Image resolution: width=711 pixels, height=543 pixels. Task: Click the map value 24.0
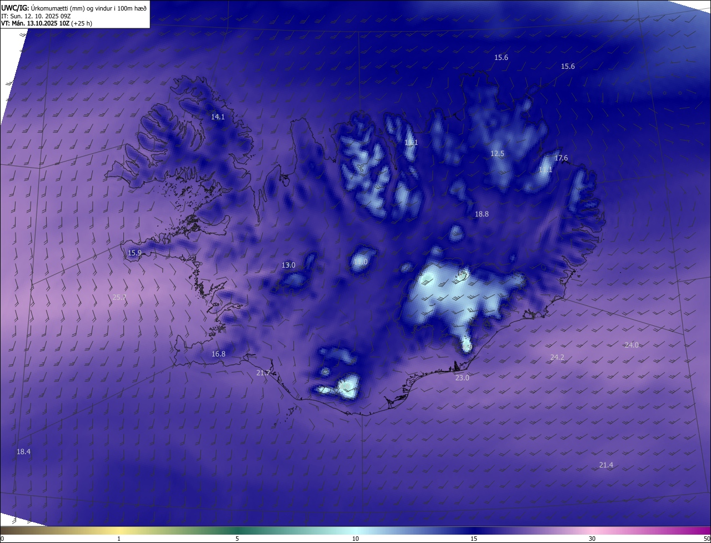[632, 345]
